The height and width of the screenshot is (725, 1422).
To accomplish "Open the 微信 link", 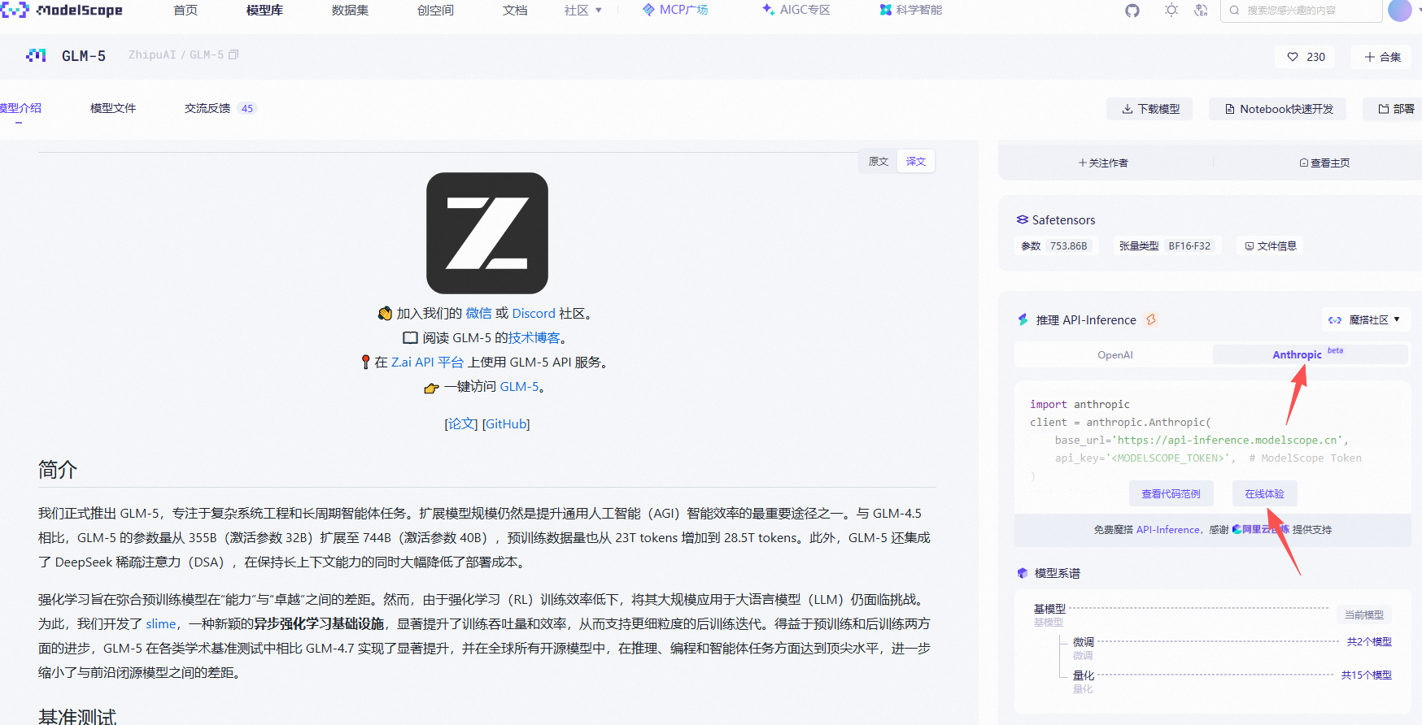I will 478,313.
